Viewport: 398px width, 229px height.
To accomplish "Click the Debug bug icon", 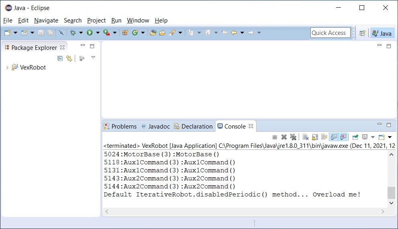I will [x=73, y=33].
